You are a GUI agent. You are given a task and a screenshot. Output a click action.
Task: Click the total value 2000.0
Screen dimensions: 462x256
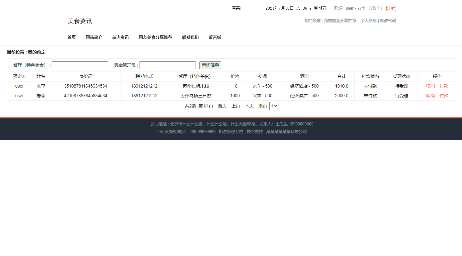point(342,96)
